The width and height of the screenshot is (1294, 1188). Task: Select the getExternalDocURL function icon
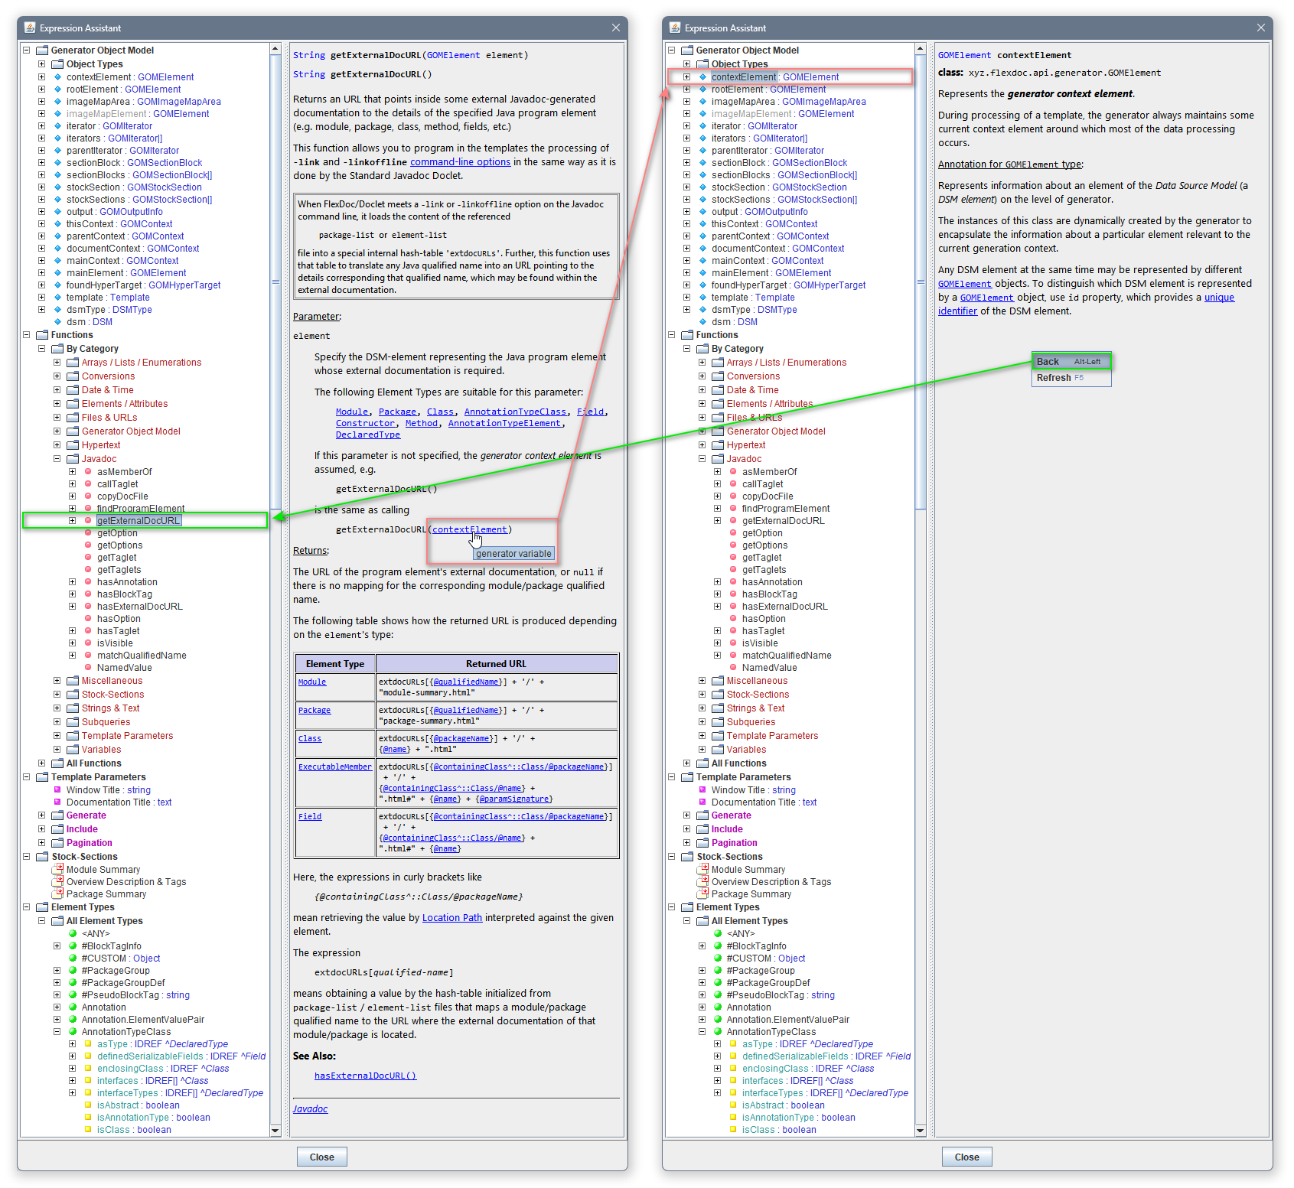point(88,520)
